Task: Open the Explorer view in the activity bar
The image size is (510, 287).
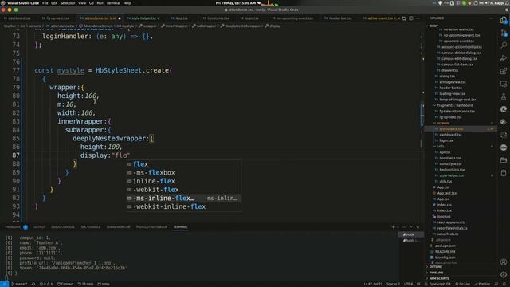Action: pyautogui.click(x=504, y=20)
